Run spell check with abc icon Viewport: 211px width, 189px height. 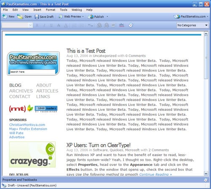click(x=122, y=25)
